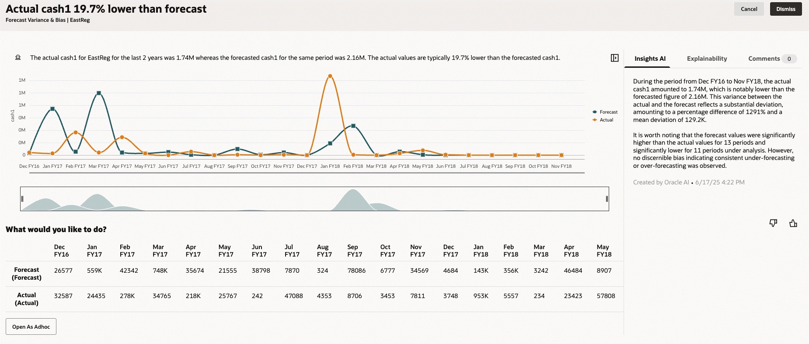Image resolution: width=809 pixels, height=344 pixels.
Task: Click the Forecast point at Sep FY17
Action: [237, 149]
